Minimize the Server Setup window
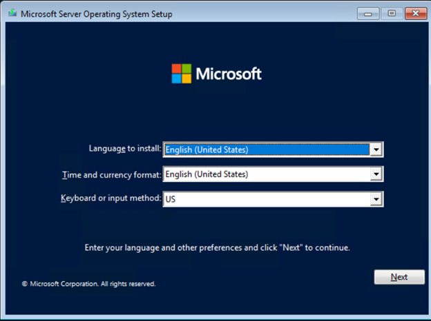This screenshot has width=431, height=321. [x=369, y=13]
